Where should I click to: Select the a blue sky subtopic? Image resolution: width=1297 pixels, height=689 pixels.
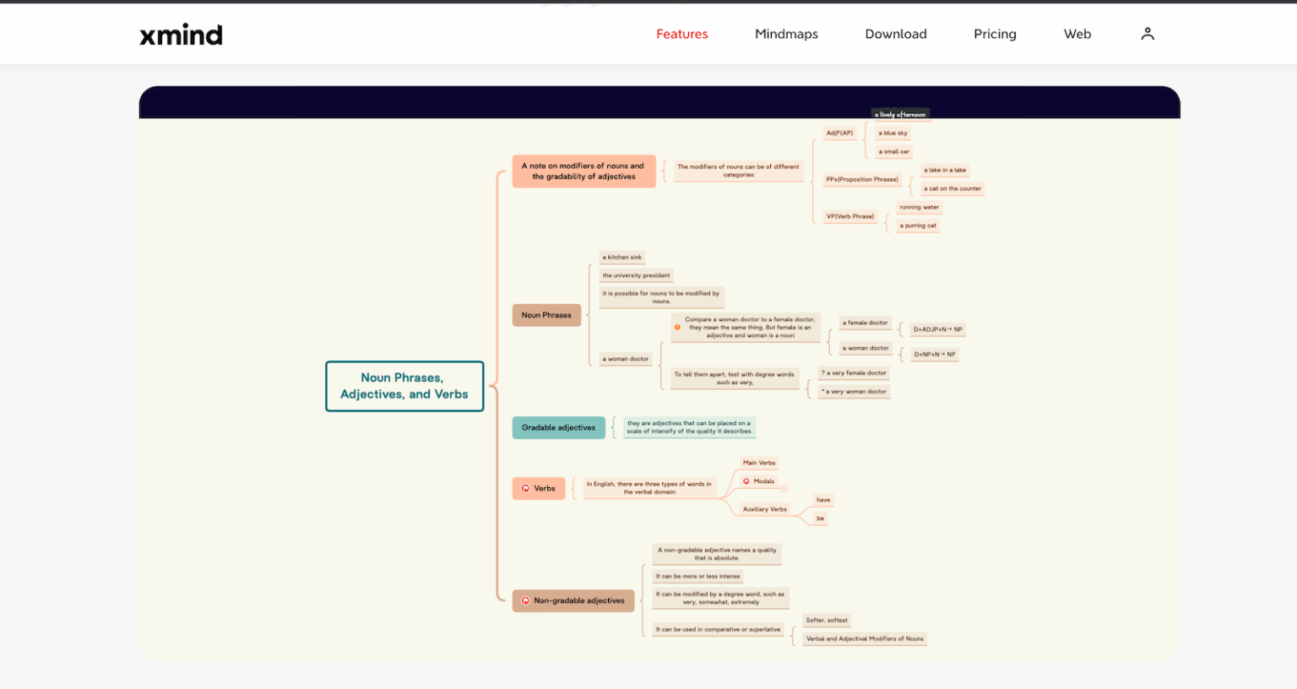pyautogui.click(x=891, y=133)
